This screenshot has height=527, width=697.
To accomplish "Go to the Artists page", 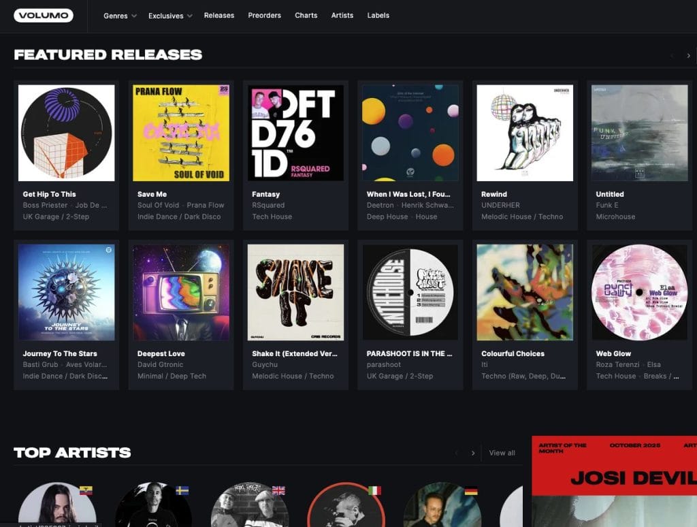I will point(342,16).
